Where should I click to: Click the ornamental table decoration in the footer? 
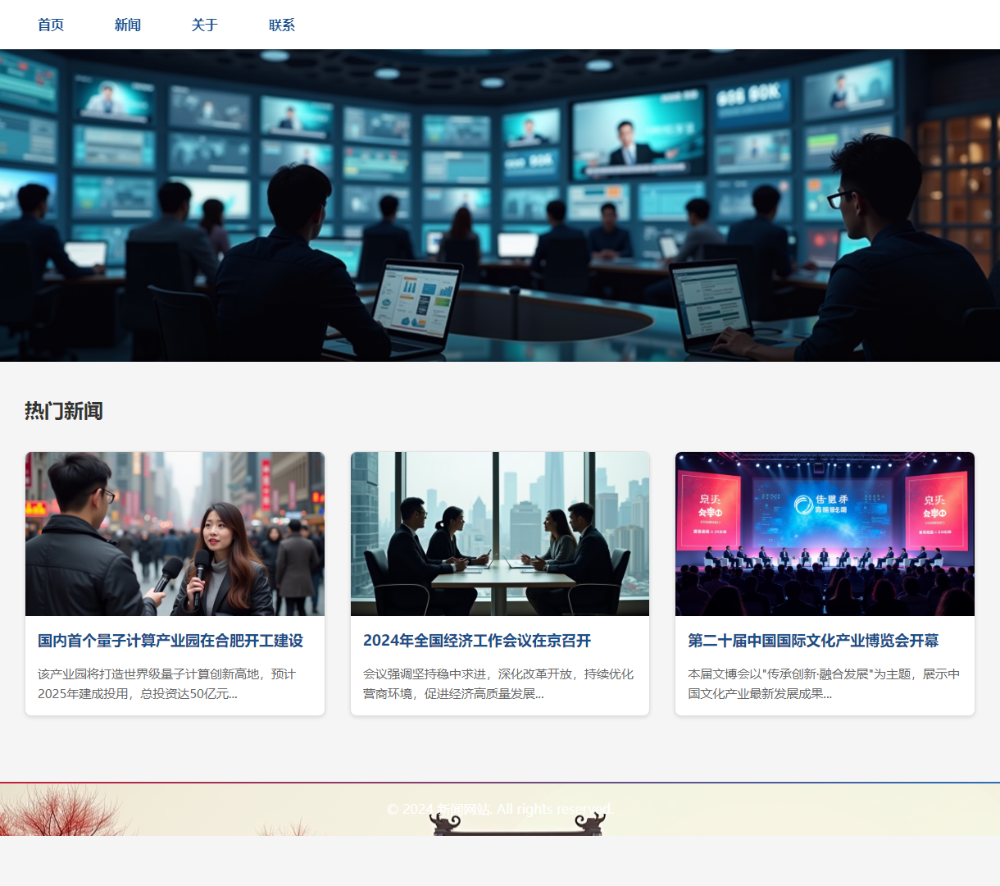coord(518,824)
